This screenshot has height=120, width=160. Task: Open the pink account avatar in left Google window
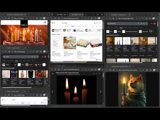pyautogui.click(x=45, y=57)
